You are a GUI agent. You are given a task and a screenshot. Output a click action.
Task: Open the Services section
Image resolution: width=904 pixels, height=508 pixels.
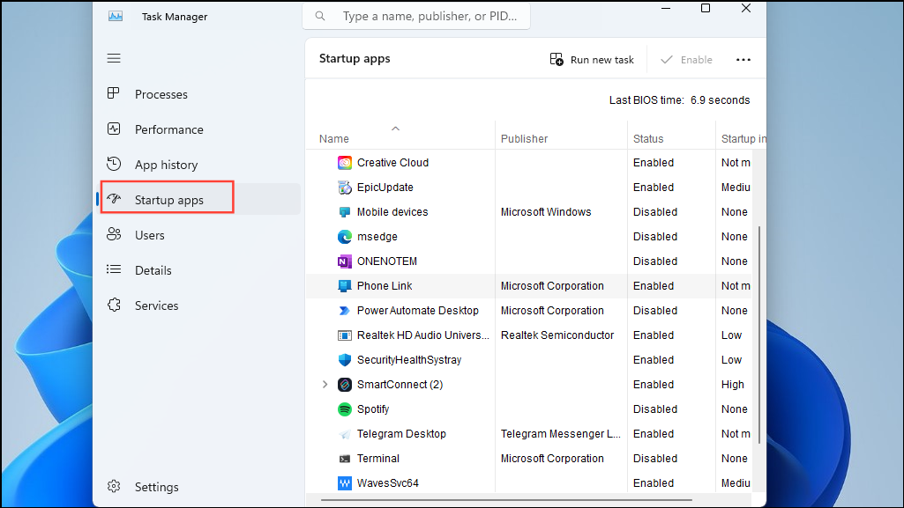coord(114,306)
